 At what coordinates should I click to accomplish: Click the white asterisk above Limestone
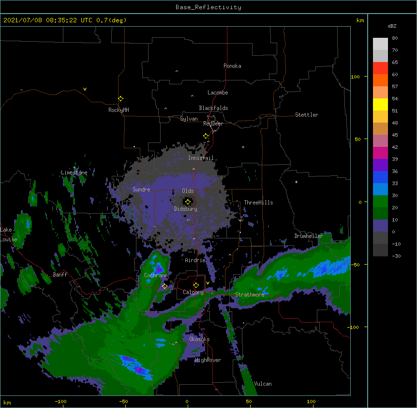(x=74, y=168)
